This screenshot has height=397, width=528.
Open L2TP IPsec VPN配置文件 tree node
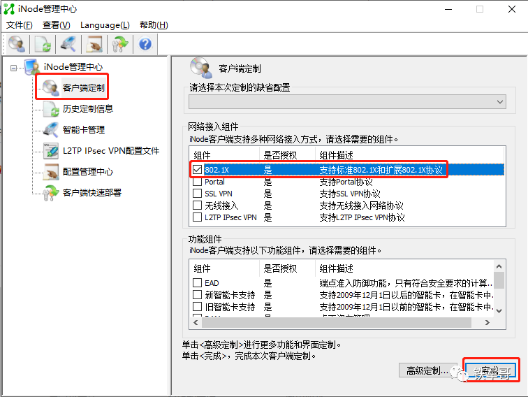tap(110, 151)
